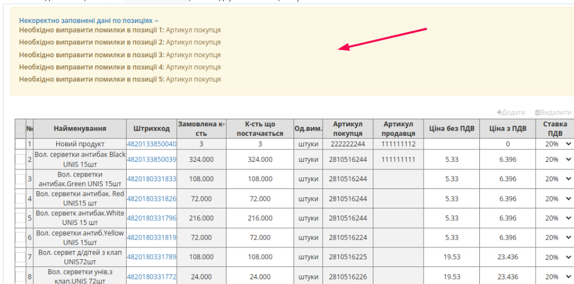Image resolution: width=574 pixels, height=284 pixels.
Task: Check the box for White UNIS 15 шт row
Action: tap(20, 218)
